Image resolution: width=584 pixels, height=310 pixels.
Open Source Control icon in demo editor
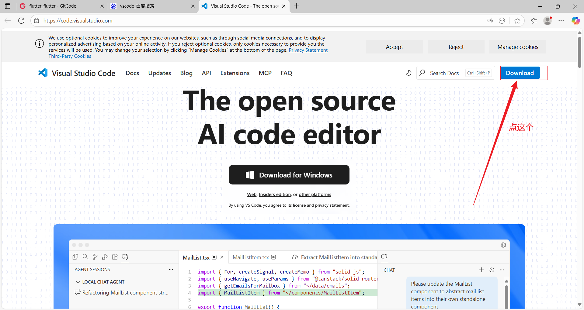95,257
